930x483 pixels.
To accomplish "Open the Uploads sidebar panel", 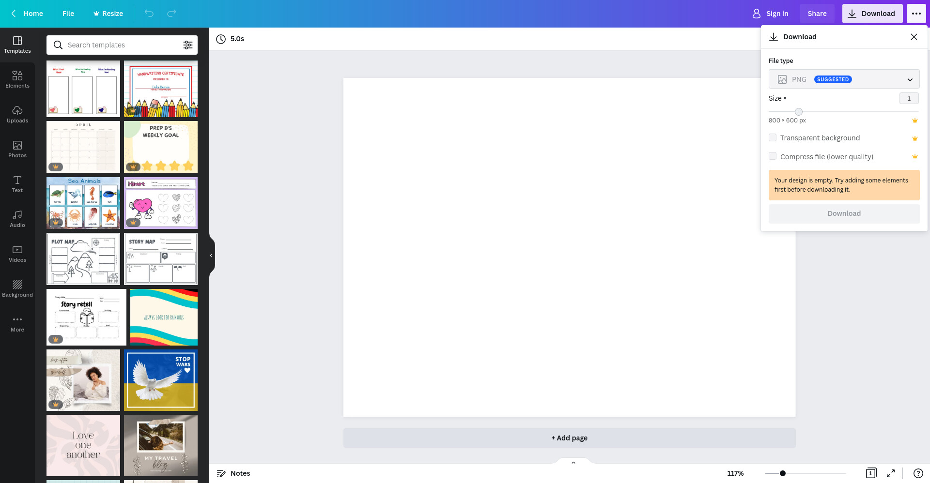I will (x=17, y=114).
